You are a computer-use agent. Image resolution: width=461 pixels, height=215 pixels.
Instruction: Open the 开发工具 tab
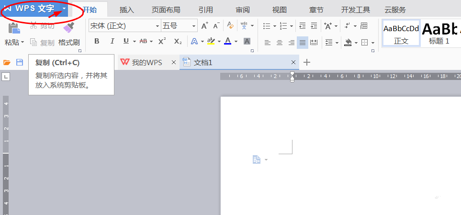(x=356, y=10)
